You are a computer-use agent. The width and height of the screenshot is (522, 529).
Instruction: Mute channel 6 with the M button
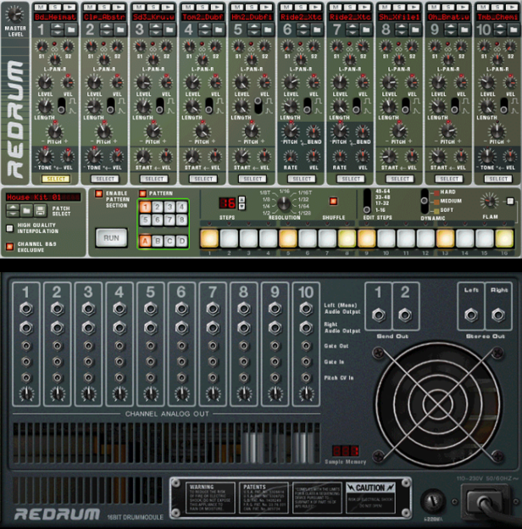[x=286, y=7]
